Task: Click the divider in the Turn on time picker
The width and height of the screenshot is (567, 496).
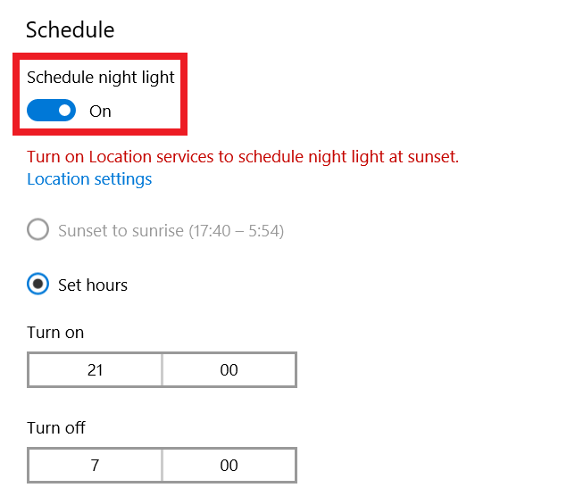Action: tap(162, 369)
